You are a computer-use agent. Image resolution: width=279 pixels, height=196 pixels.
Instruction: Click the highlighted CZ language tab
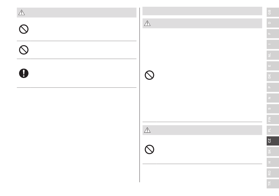[273, 141]
